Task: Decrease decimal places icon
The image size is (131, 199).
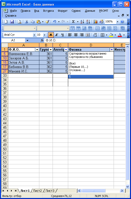Action: coord(95,35)
